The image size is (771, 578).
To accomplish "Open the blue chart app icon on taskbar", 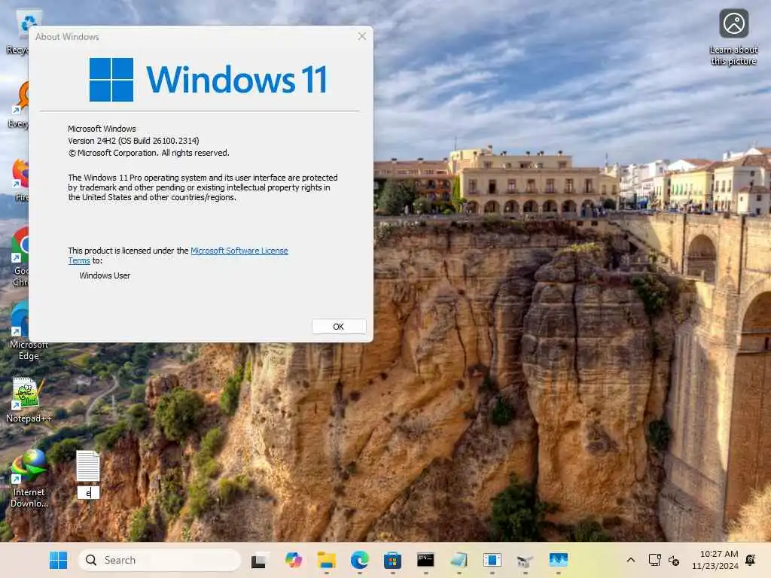I will 558,560.
